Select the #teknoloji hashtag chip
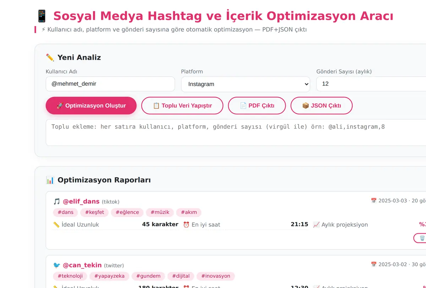 pyautogui.click(x=70, y=276)
